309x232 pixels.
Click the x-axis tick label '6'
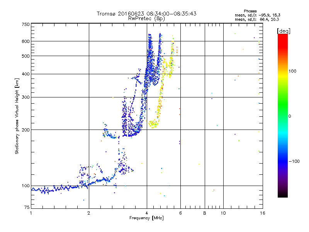pos(180,213)
